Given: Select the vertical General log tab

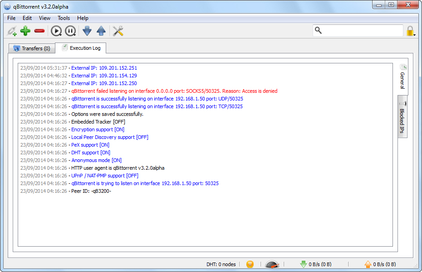Looking at the screenshot, I should click(402, 76).
